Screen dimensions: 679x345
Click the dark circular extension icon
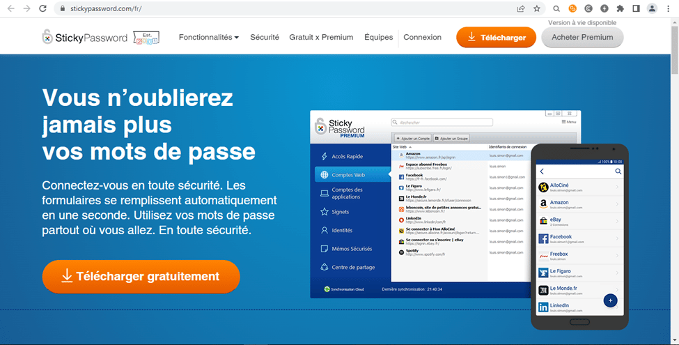(588, 8)
